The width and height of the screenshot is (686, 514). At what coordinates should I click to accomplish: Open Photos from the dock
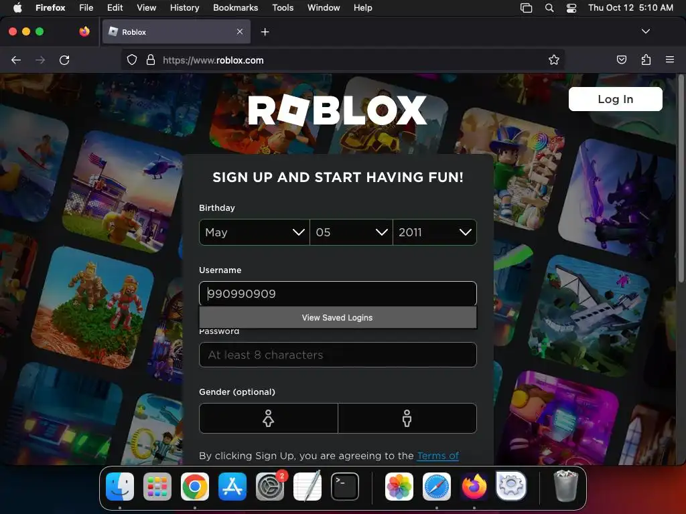click(399, 486)
